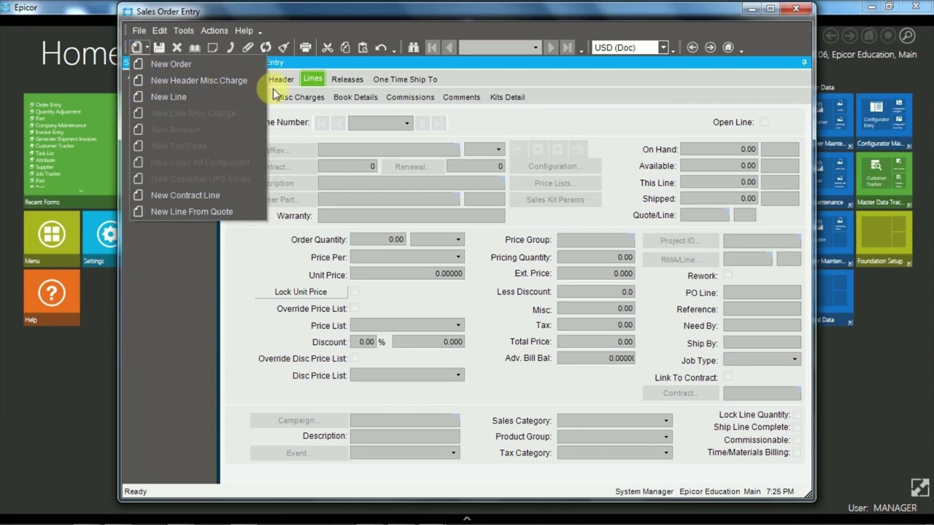
Task: Choose New Contract Line
Action: tap(185, 195)
